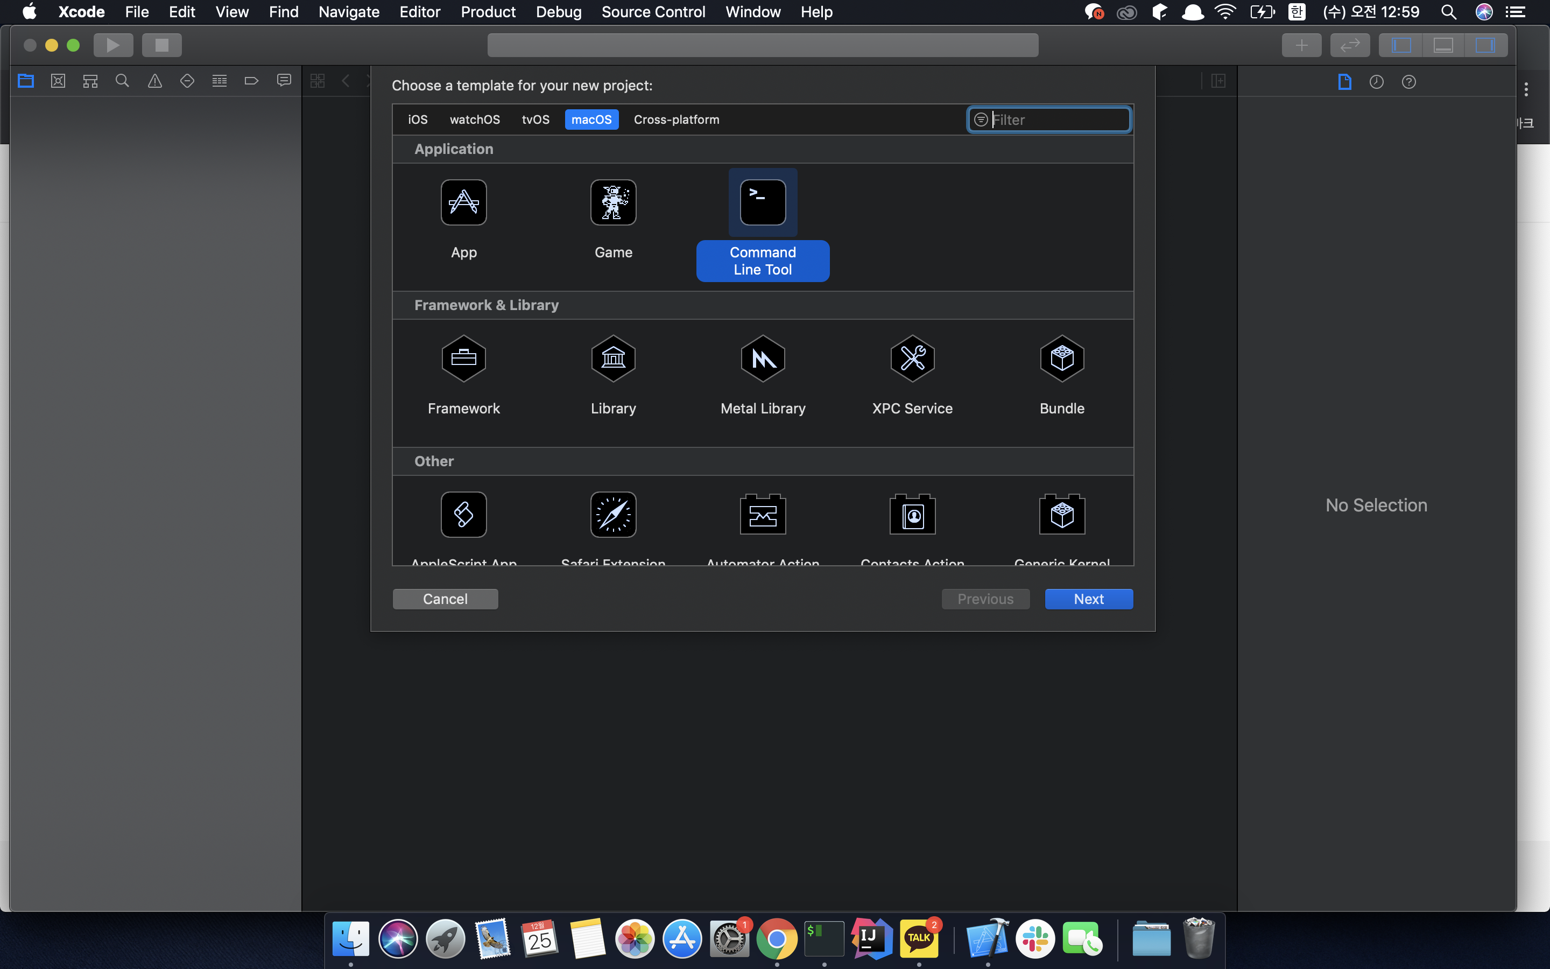This screenshot has width=1550, height=969.
Task: Toggle the left navigator panel
Action: (x=1401, y=46)
